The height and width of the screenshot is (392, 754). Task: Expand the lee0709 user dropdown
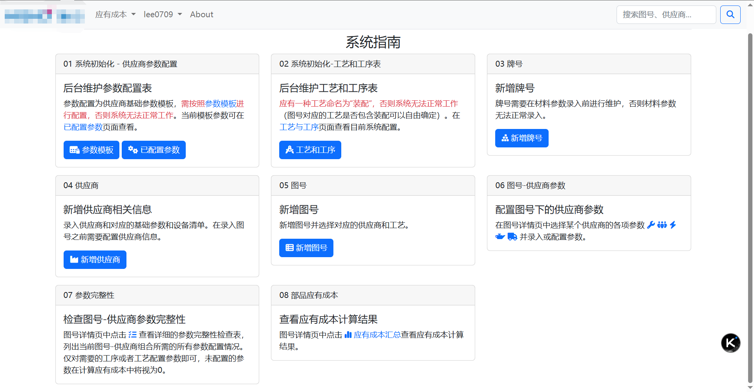163,15
